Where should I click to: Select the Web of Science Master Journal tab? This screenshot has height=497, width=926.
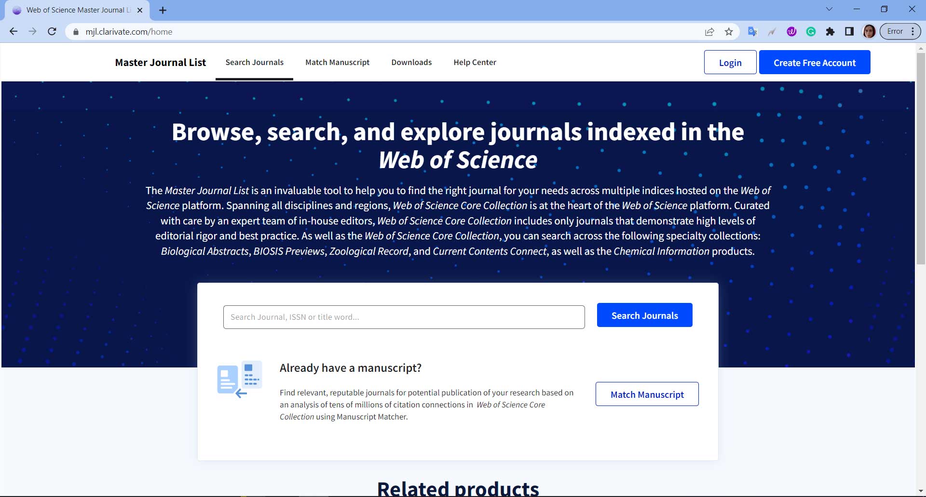pos(77,10)
